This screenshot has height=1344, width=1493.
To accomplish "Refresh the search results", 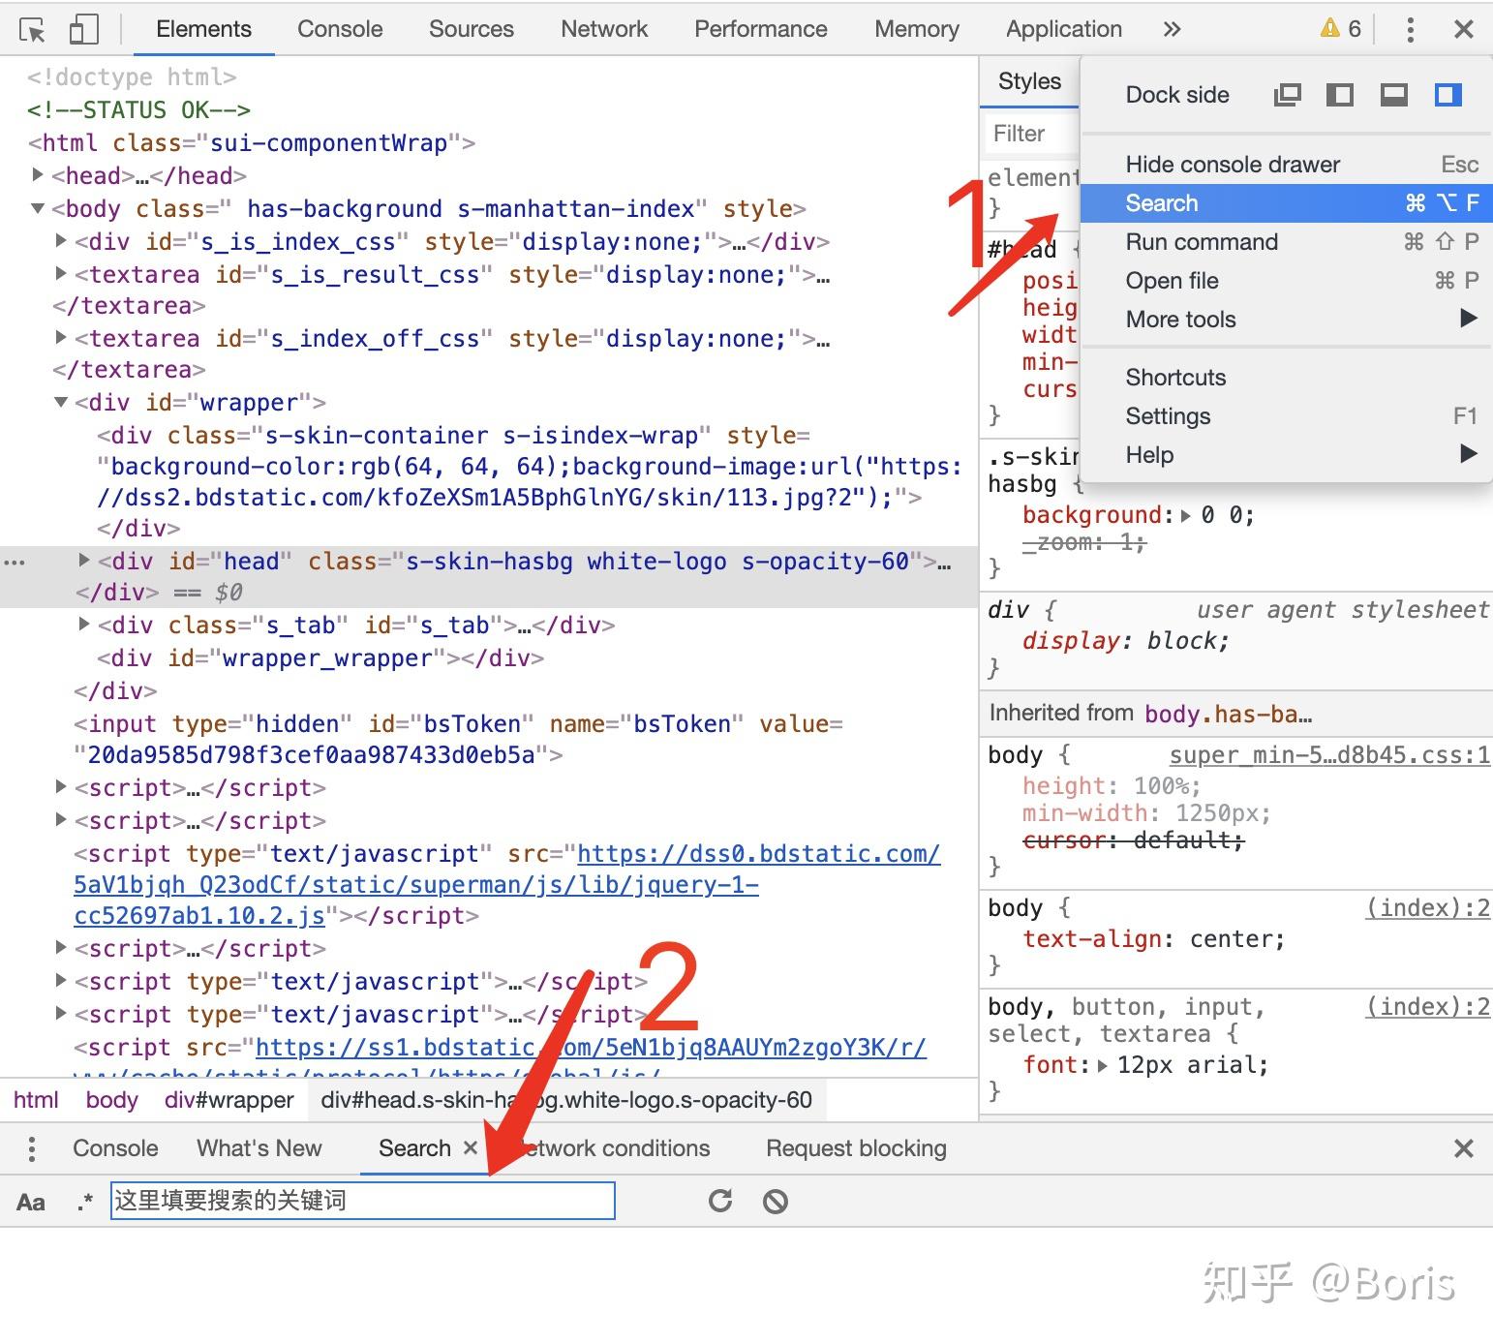I will point(720,1201).
